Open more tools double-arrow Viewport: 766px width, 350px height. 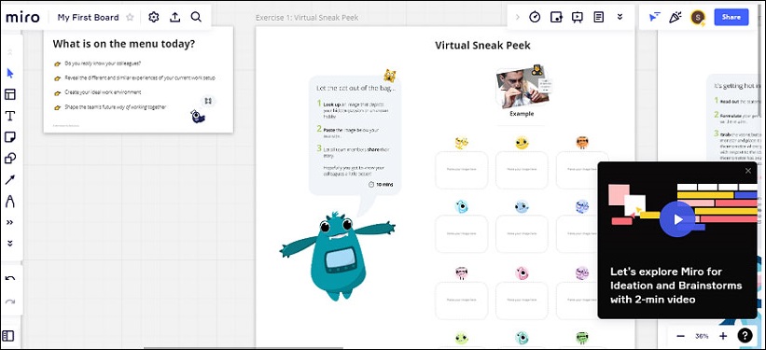(x=10, y=222)
